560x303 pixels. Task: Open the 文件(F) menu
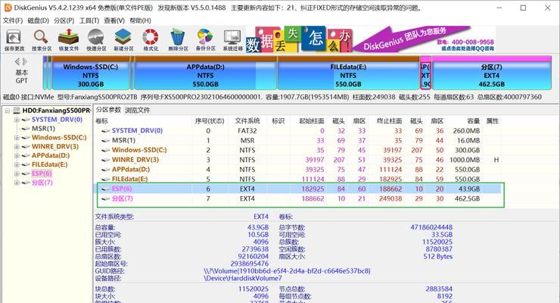(13, 20)
